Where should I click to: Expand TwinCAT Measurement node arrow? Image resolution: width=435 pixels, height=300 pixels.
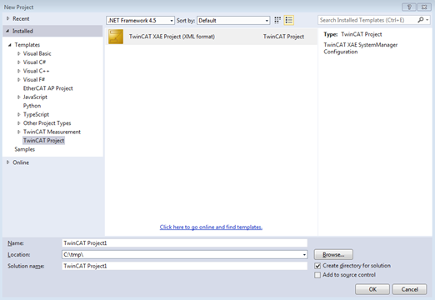(x=19, y=132)
